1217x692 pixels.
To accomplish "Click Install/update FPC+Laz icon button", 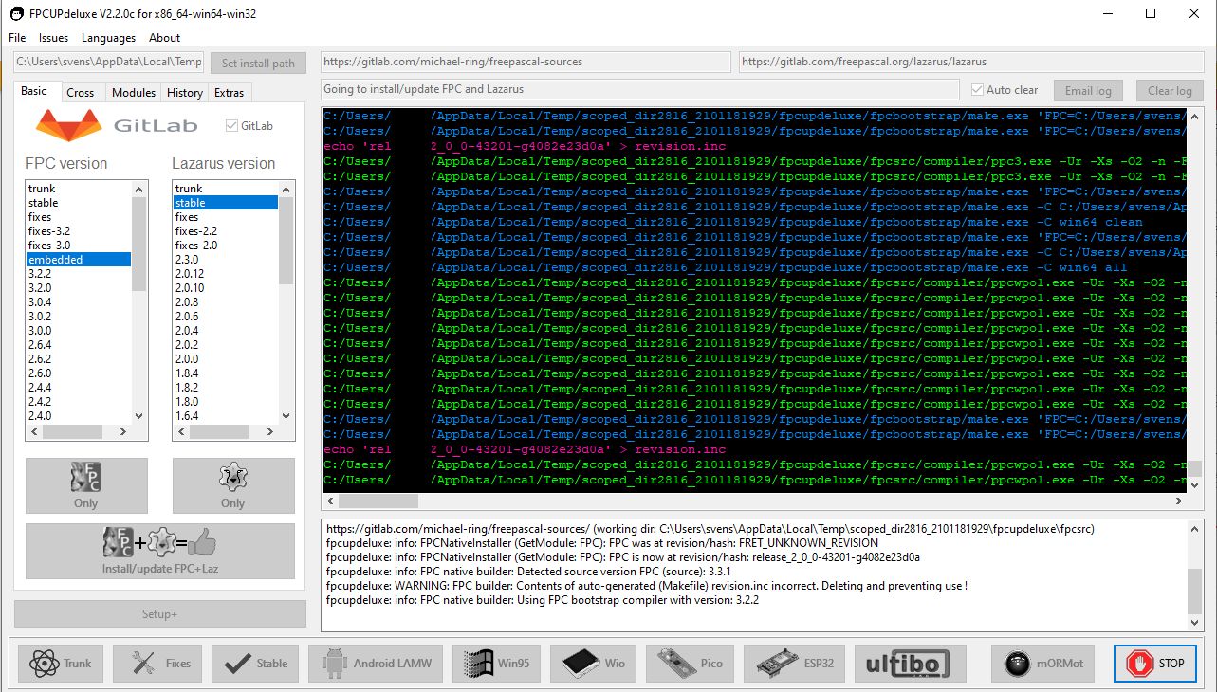I will pyautogui.click(x=160, y=551).
